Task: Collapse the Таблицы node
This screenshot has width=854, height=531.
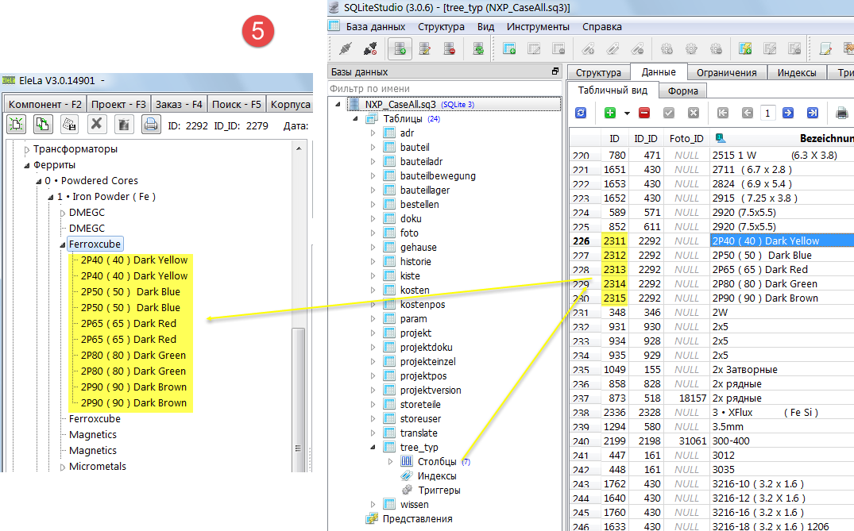Action: coord(355,118)
